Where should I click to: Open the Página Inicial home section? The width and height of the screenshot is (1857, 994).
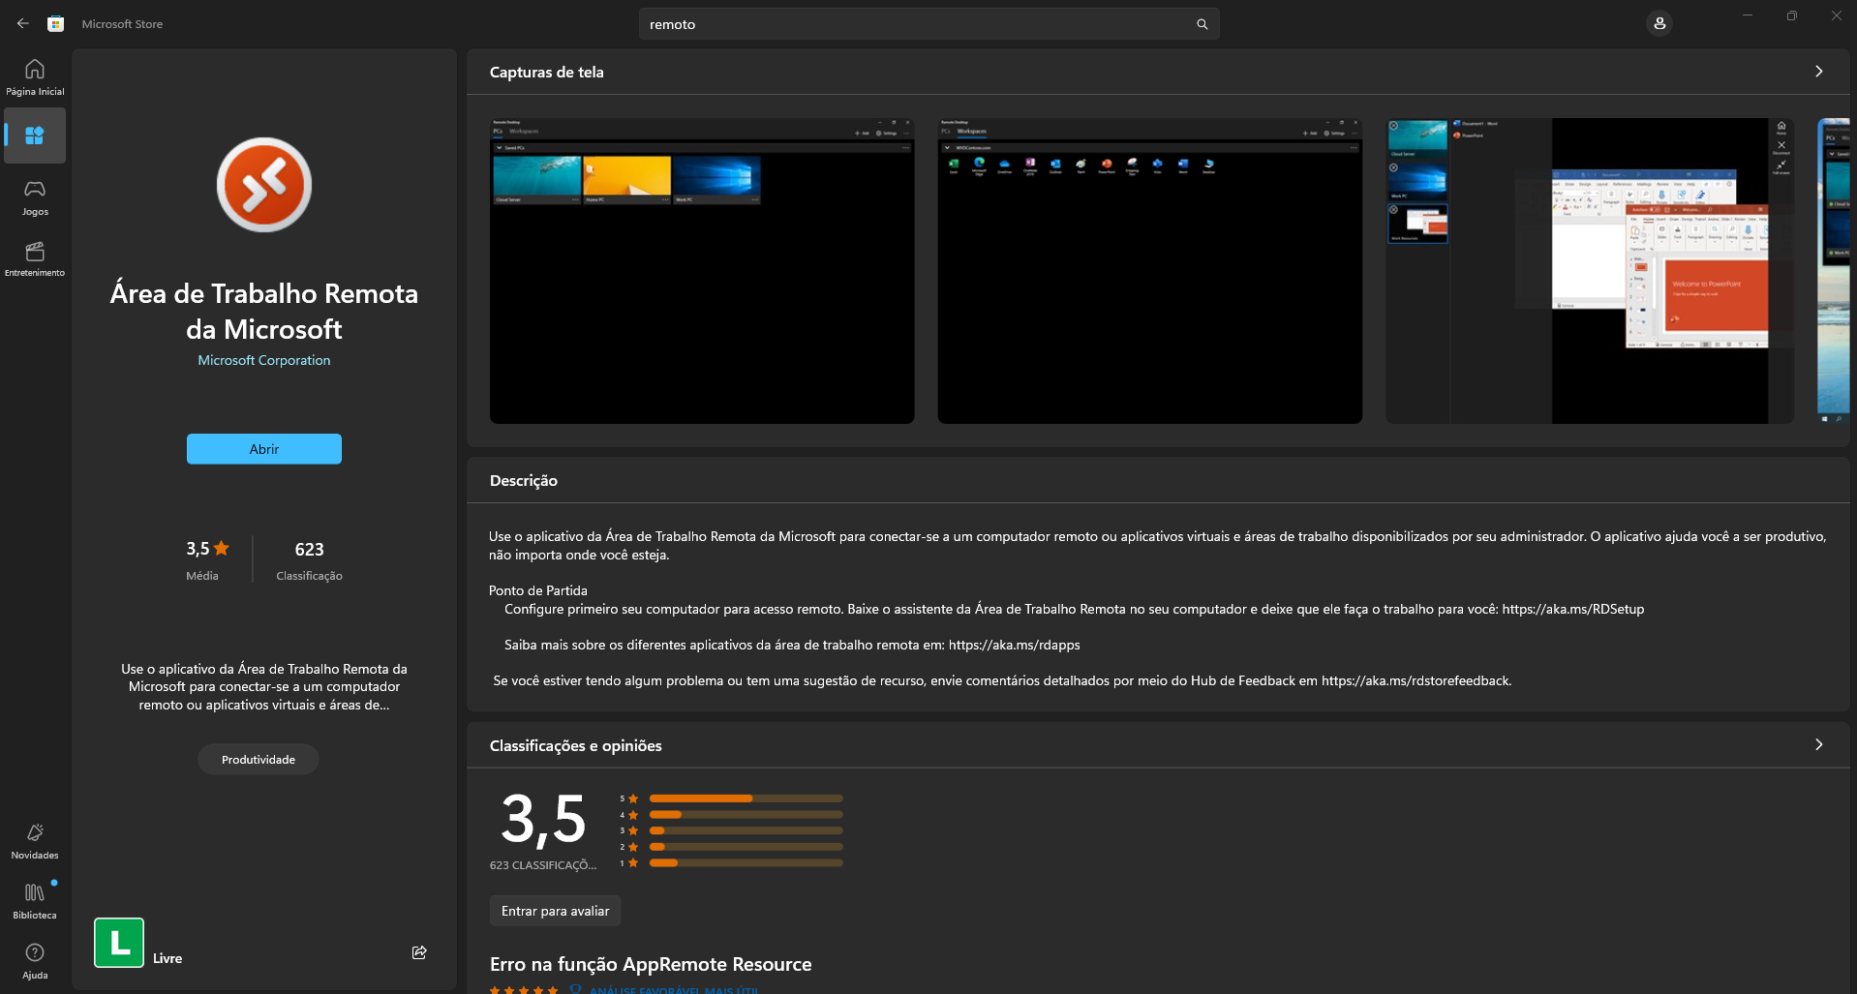coord(35,77)
